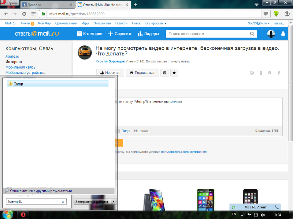
Task: Go forward with browser forward arrow
Action: point(15,14)
